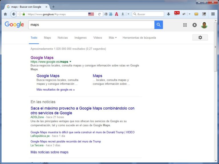Go to Firefox home page icon

point(5,14)
